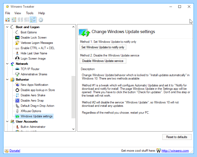Screen dimensions: 197x157
Task: Select Login Screen Image tree item
Action: click(33, 58)
